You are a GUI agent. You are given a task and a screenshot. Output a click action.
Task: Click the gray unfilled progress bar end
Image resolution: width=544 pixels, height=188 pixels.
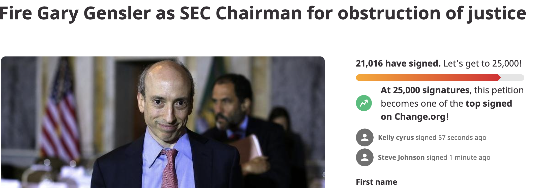[513, 78]
